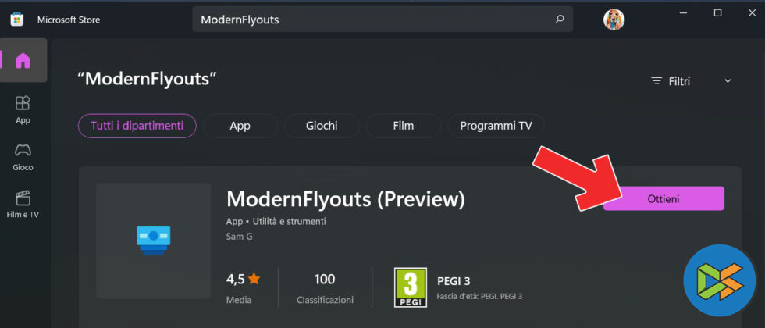Select the Giochi filter chip

(322, 126)
